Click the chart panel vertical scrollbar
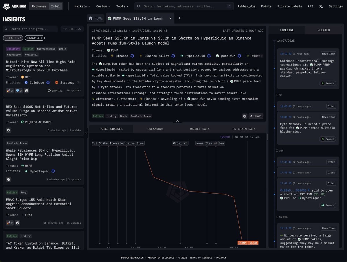 pos(267,137)
